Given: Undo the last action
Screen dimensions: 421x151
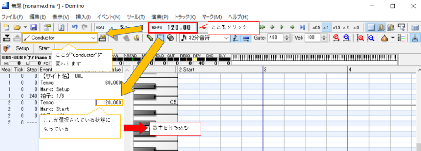Looking at the screenshot, I should pos(75,27).
